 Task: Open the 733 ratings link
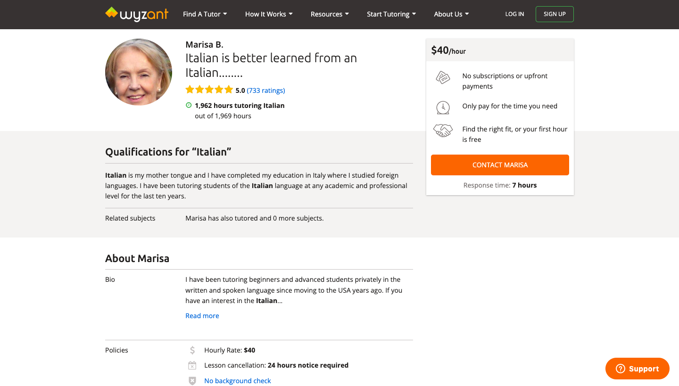click(266, 90)
